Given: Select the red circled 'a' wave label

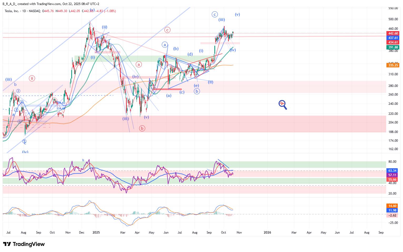Looking at the screenshot, I should click(139, 64).
